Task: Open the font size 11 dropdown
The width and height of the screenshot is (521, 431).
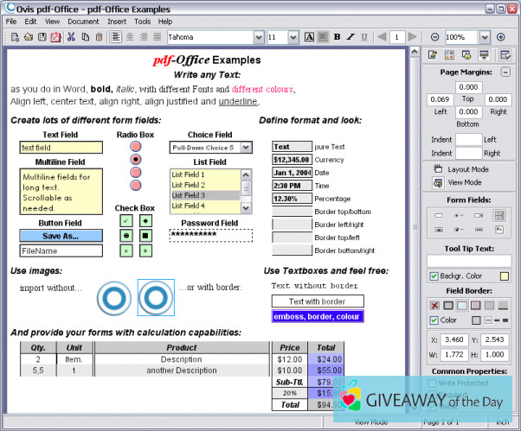Action: pos(294,37)
